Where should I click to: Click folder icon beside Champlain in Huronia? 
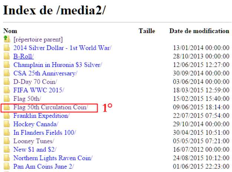pyautogui.click(x=7, y=65)
